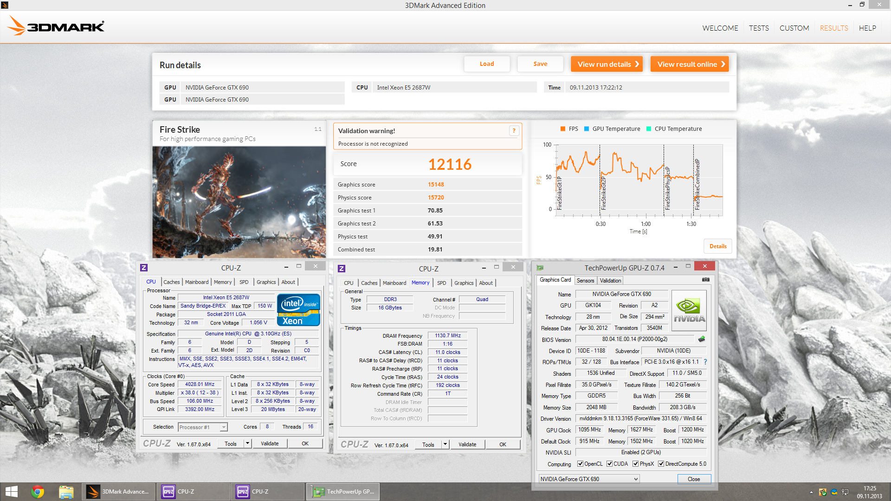This screenshot has width=891, height=501.
Task: Click the GPU-Z window title icon
Action: coord(540,268)
